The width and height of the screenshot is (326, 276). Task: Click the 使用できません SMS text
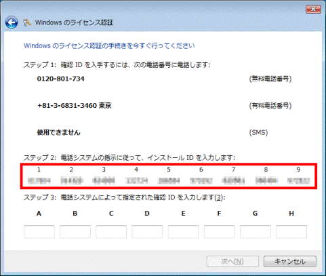[x=58, y=132]
